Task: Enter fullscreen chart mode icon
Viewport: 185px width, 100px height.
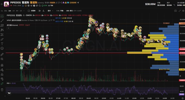Action: pyautogui.click(x=180, y=11)
